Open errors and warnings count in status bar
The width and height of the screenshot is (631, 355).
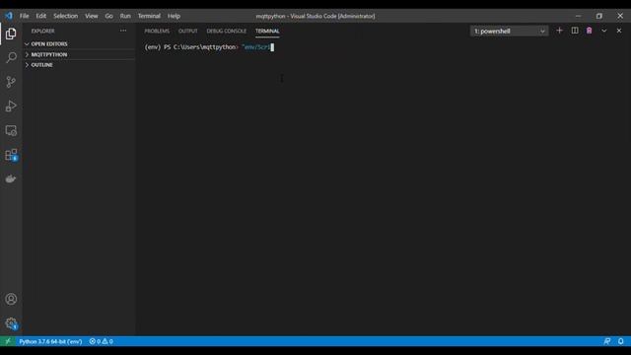pyautogui.click(x=101, y=341)
